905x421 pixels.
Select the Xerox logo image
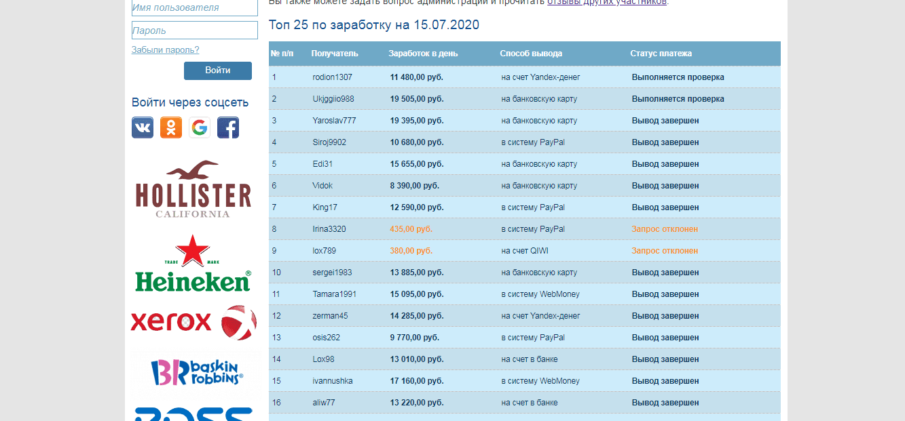[x=193, y=321]
